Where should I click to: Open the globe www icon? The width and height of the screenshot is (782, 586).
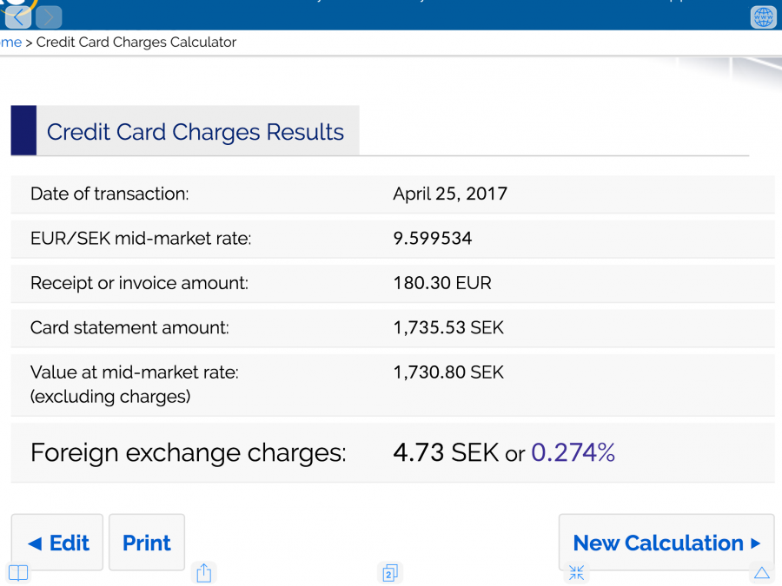coord(762,16)
